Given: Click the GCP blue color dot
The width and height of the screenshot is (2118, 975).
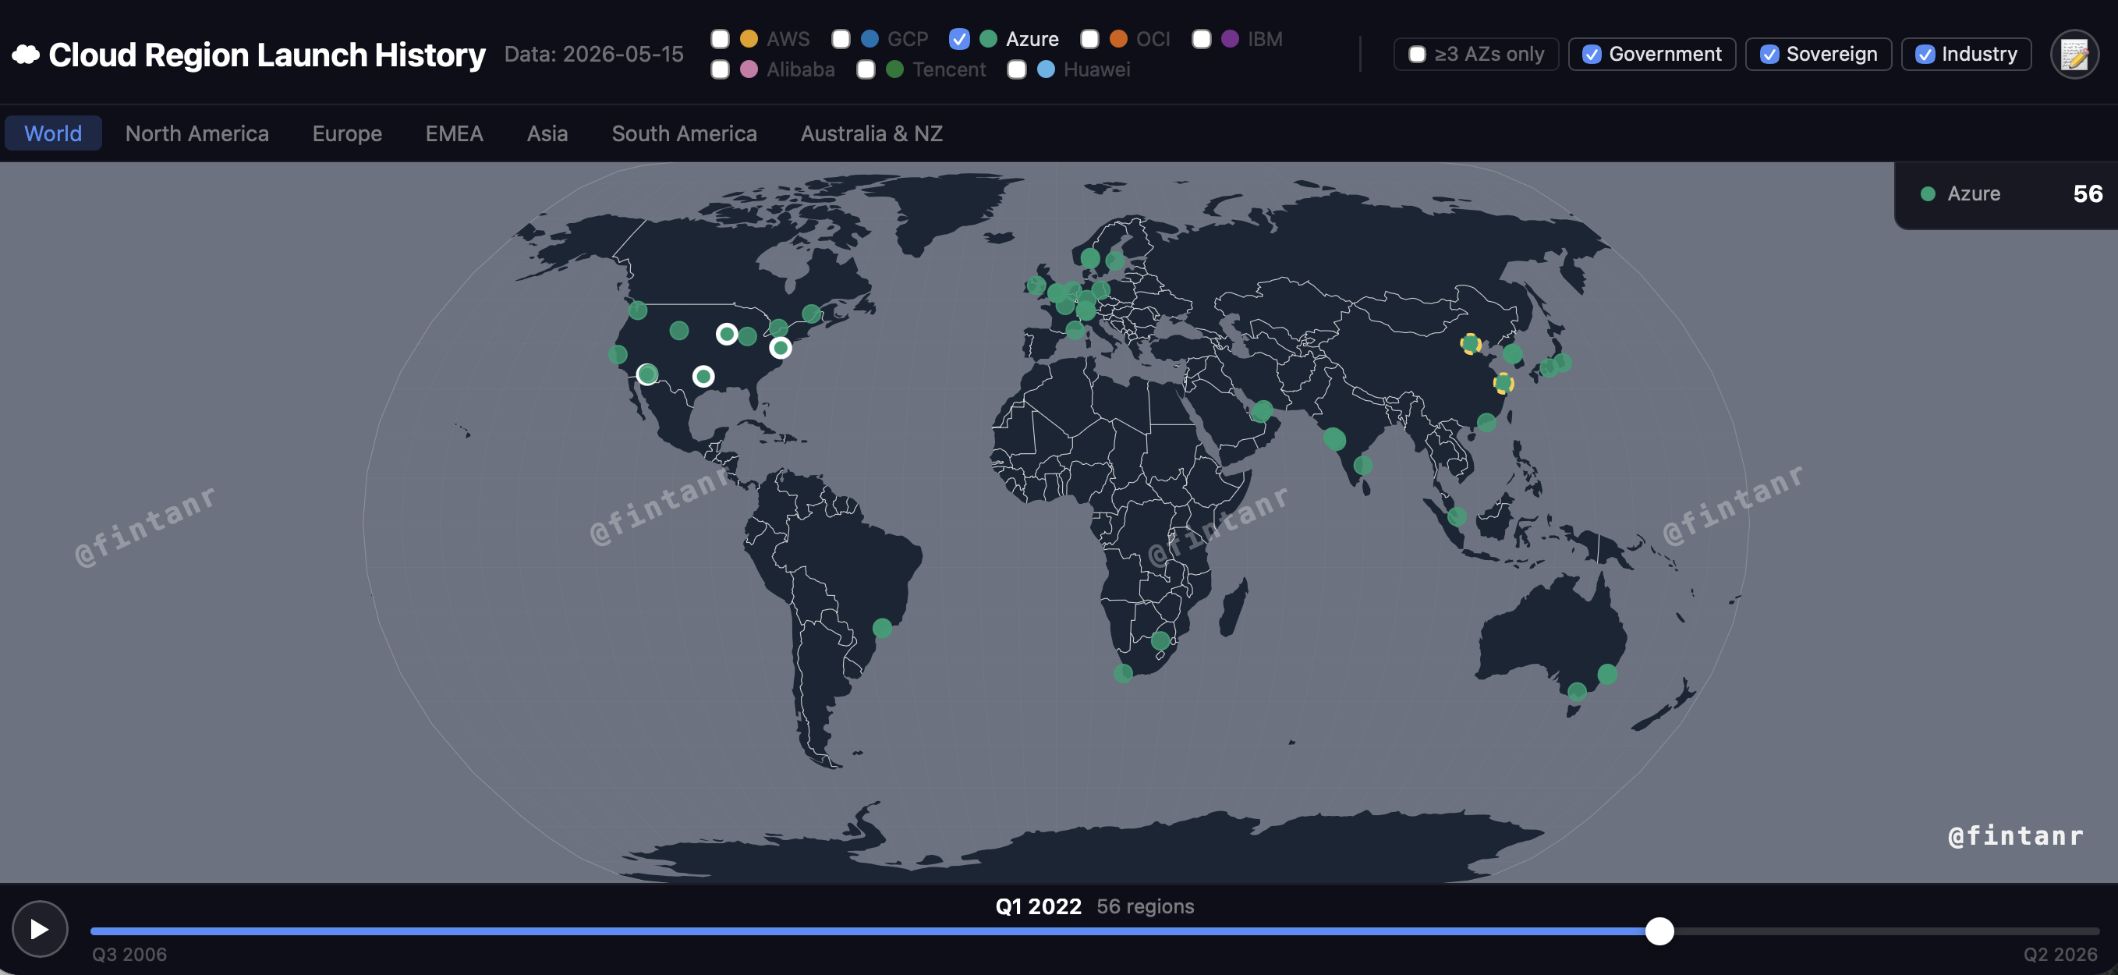Looking at the screenshot, I should point(870,39).
